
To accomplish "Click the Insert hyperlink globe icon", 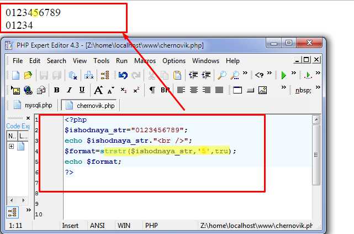I will 28,90.
